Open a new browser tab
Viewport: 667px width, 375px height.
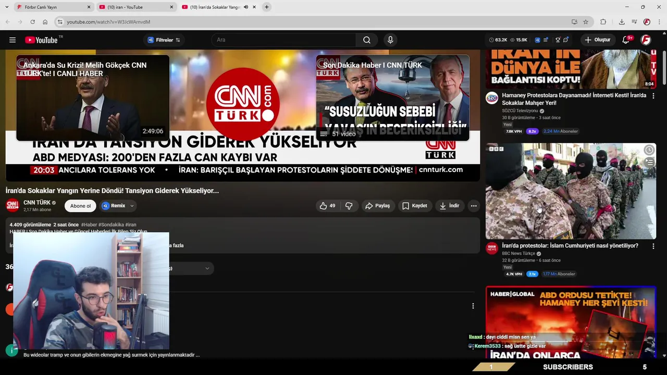point(267,7)
